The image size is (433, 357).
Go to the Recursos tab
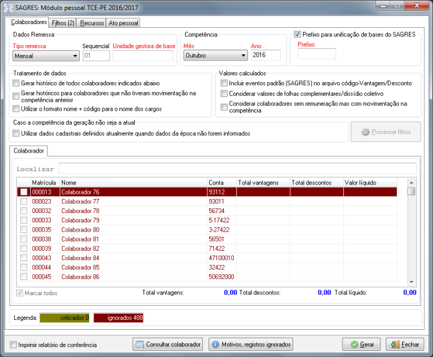coord(92,23)
